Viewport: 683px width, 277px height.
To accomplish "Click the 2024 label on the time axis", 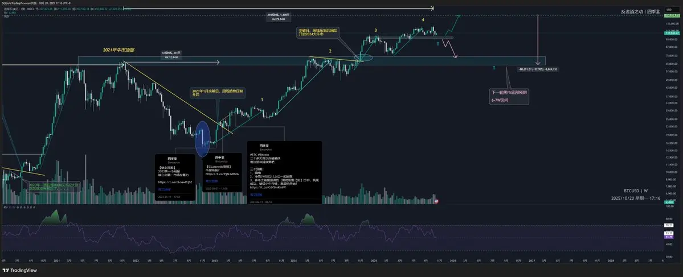I will pyautogui.click(x=293, y=261).
